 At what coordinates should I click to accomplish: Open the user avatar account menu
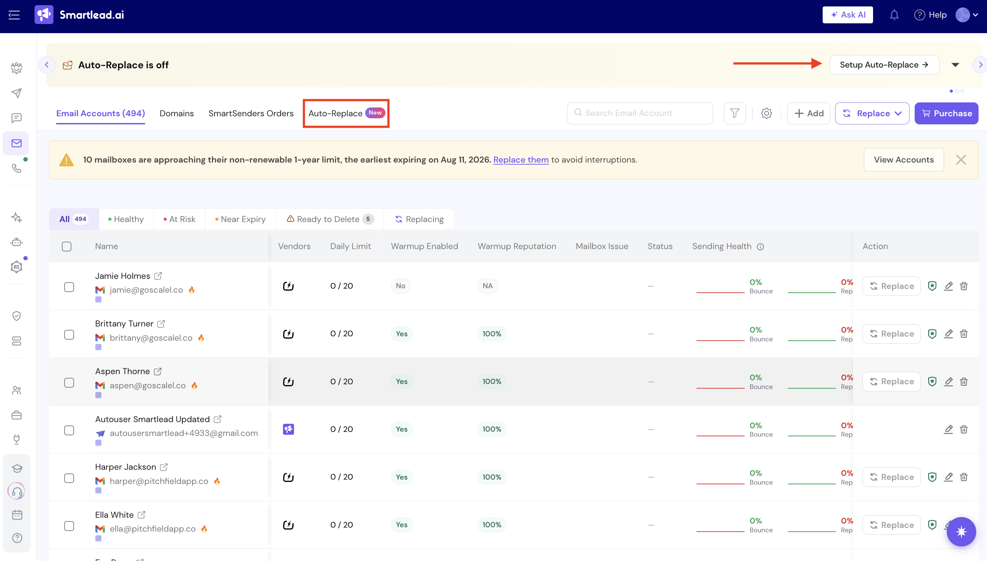pyautogui.click(x=967, y=15)
